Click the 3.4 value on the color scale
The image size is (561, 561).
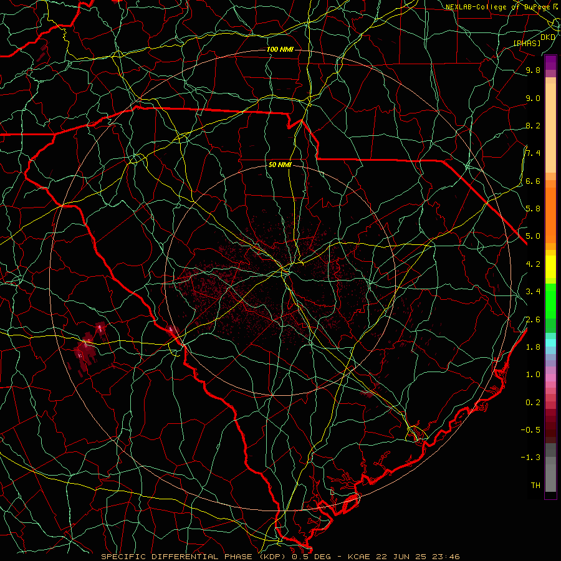pos(533,292)
